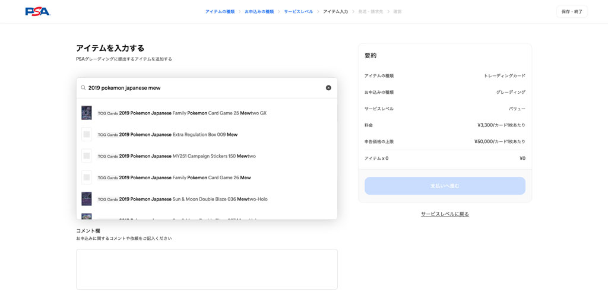Select Family Pokemon Card Game 26 Mew result

(x=207, y=177)
